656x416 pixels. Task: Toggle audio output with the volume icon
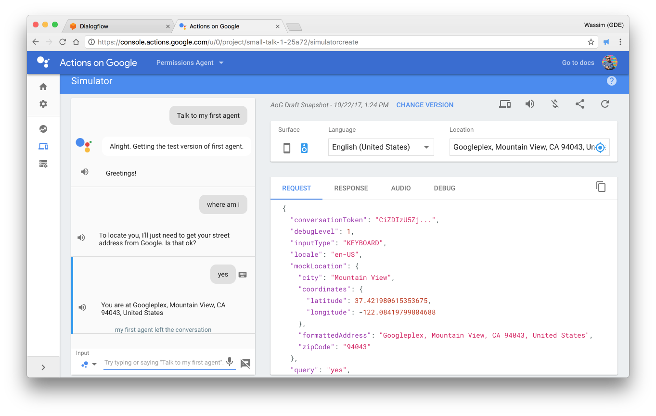click(x=530, y=104)
